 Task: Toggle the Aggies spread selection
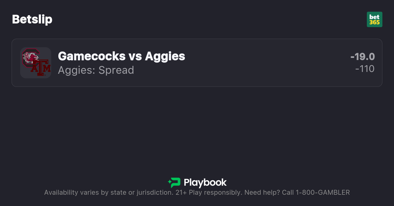pos(96,70)
